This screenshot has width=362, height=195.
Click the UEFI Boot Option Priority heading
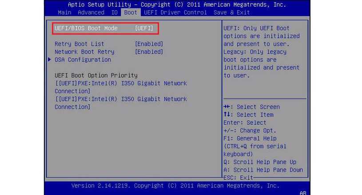pyautogui.click(x=96, y=76)
